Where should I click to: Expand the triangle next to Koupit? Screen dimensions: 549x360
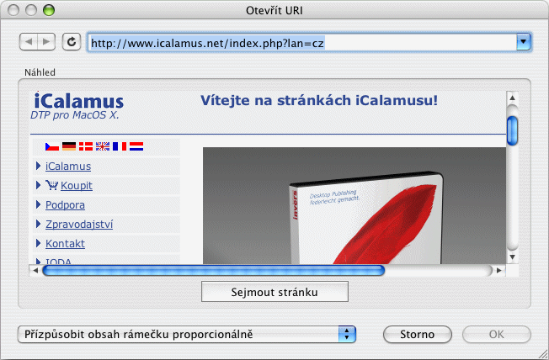(x=38, y=185)
